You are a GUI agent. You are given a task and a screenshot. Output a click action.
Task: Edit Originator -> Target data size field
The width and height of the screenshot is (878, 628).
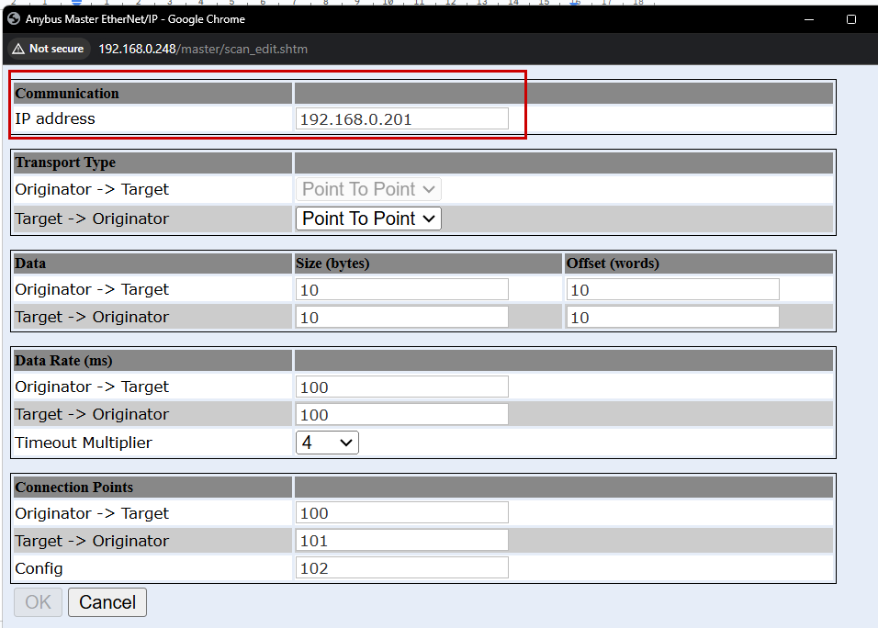click(401, 289)
